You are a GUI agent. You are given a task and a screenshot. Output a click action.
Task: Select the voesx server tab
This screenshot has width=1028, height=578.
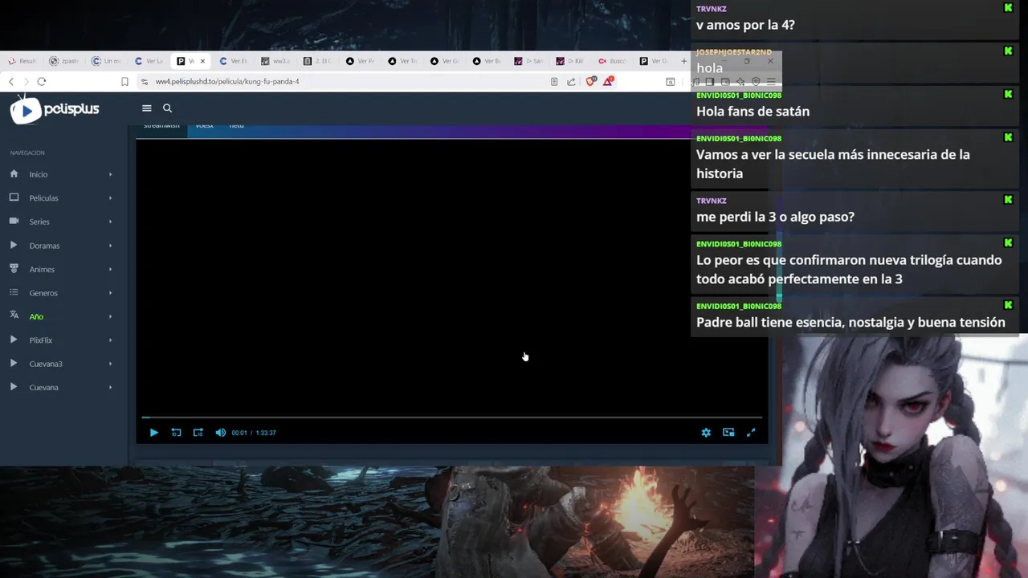[x=204, y=127]
